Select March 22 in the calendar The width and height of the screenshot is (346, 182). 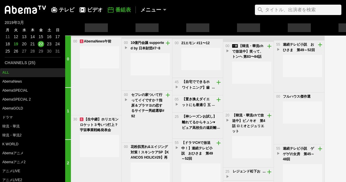[41, 44]
